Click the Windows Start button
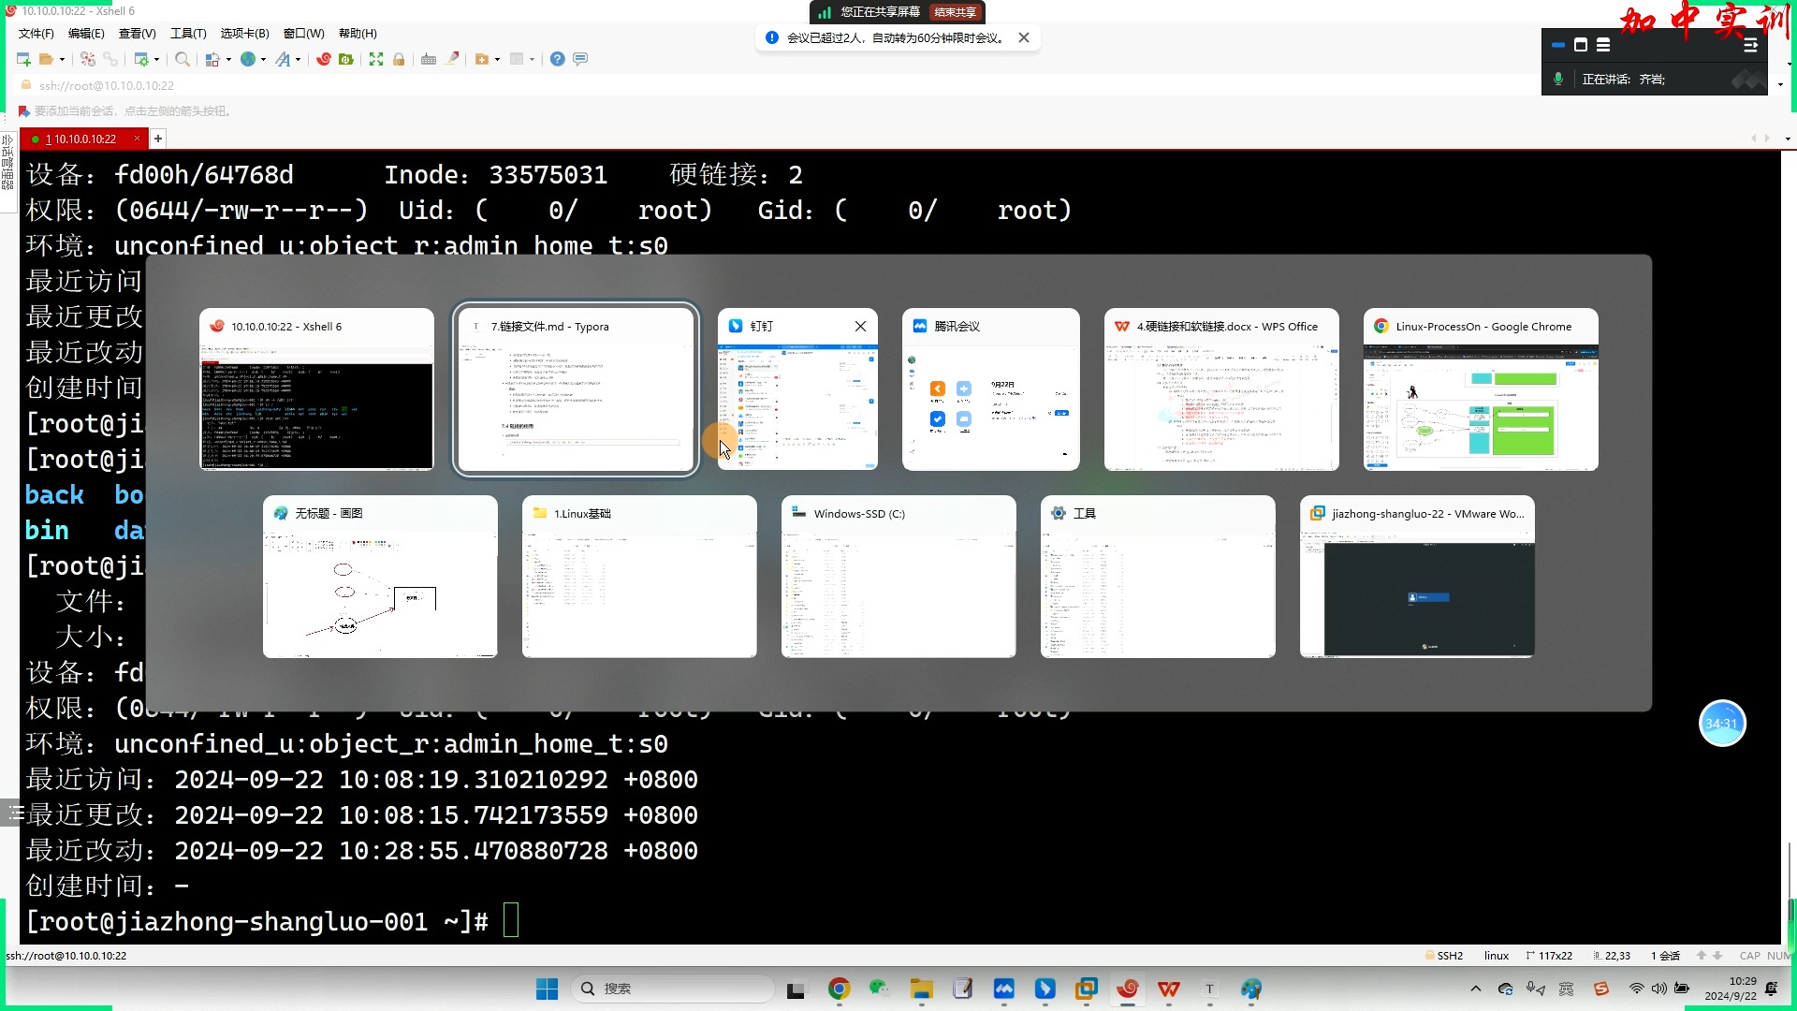Image resolution: width=1797 pixels, height=1011 pixels. 547,989
